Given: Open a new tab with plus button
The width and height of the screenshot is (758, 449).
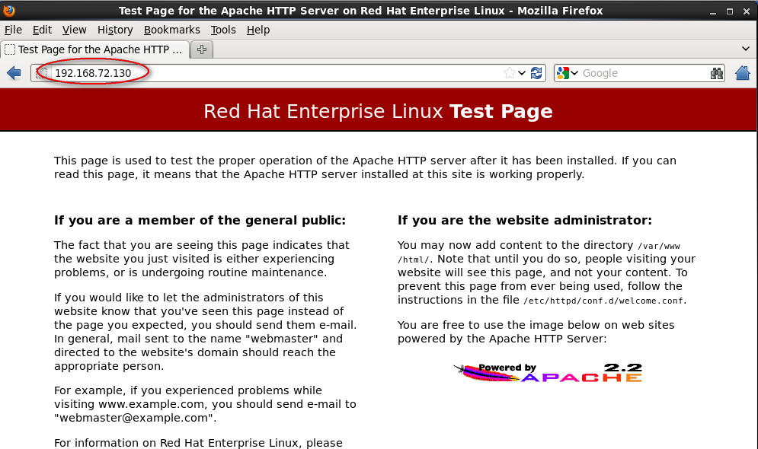Looking at the screenshot, I should pos(202,49).
